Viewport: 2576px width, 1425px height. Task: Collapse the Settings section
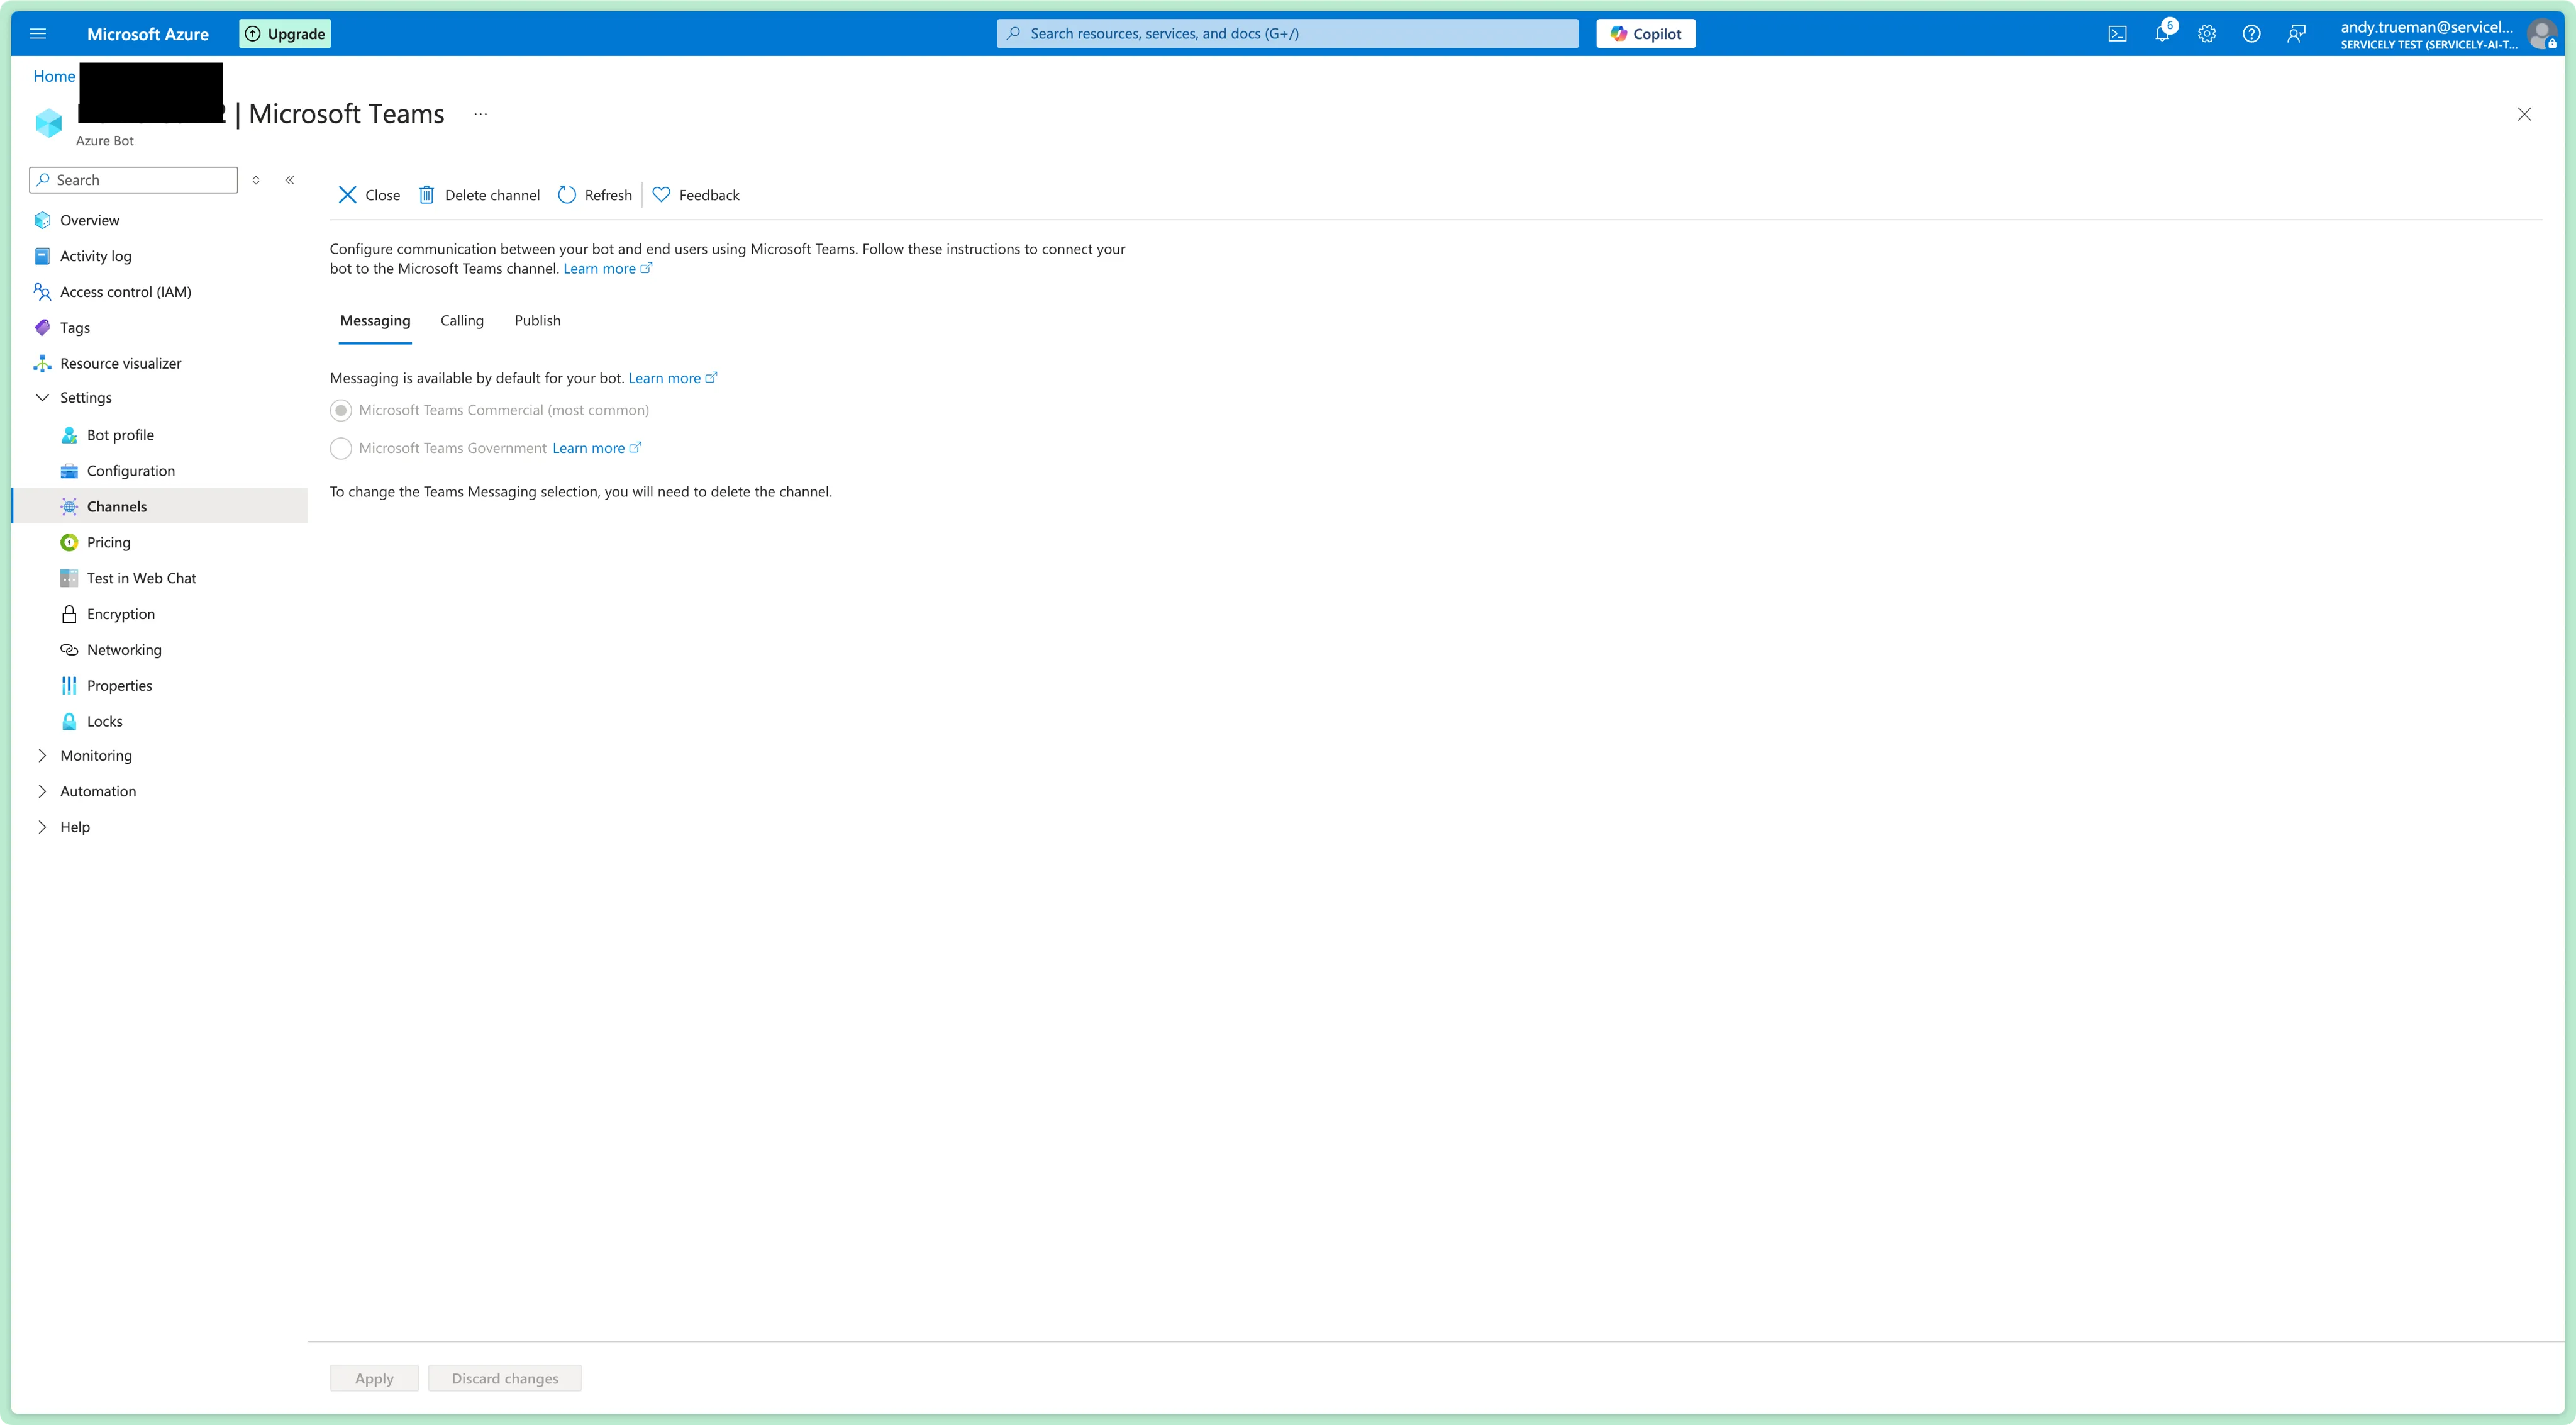[42, 397]
